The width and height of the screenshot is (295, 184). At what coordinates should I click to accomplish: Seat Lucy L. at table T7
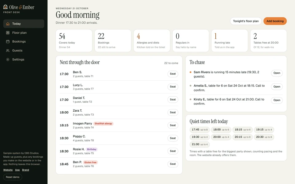(x=173, y=87)
